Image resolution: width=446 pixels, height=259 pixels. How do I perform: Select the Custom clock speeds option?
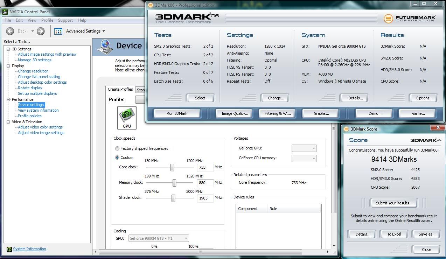pos(117,157)
